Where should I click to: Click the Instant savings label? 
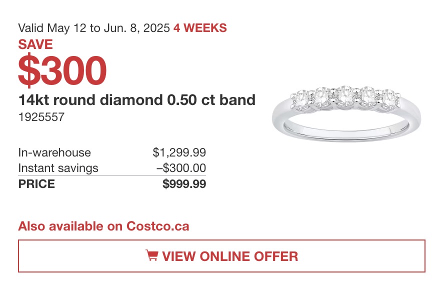pyautogui.click(x=58, y=168)
